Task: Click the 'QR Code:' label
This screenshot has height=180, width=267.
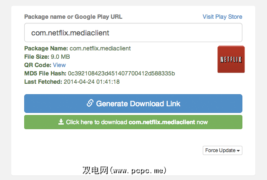Action: coord(38,65)
